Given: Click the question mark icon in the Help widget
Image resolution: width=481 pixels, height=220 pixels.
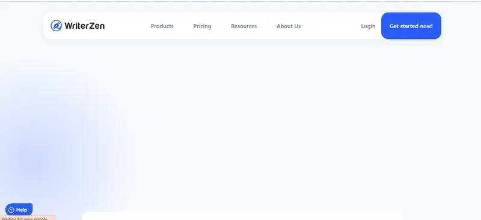Looking at the screenshot, I should point(11,210).
